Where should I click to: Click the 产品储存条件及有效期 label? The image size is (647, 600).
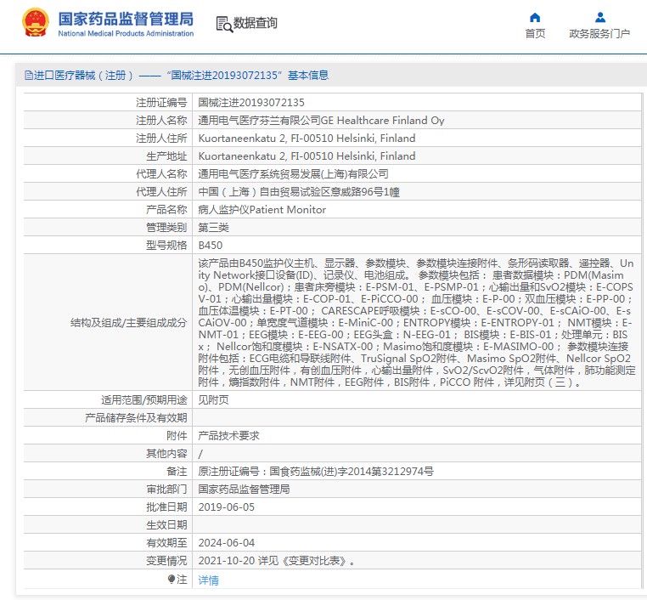(136, 418)
